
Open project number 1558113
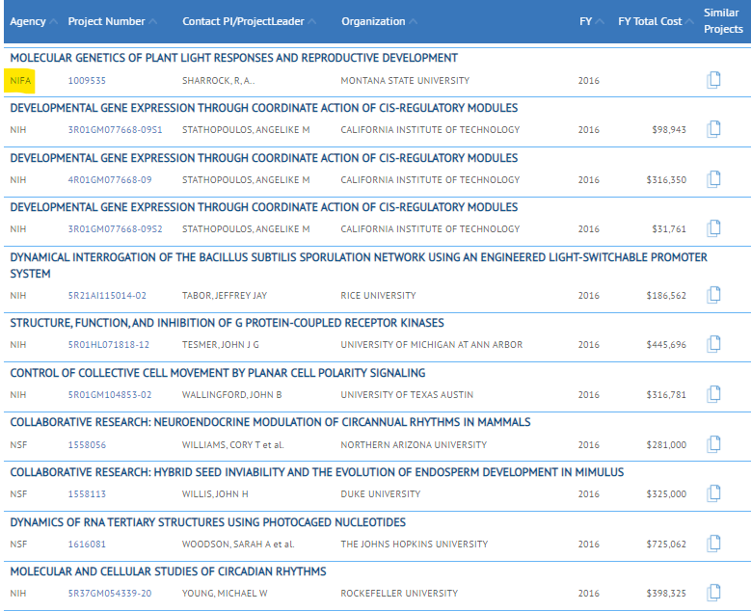point(87,494)
